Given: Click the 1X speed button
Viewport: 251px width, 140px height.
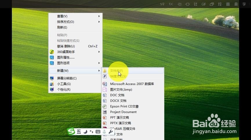Looking at the screenshot, I should click(x=171, y=4).
